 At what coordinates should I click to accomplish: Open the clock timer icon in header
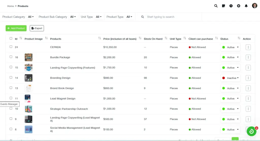[x=231, y=6]
